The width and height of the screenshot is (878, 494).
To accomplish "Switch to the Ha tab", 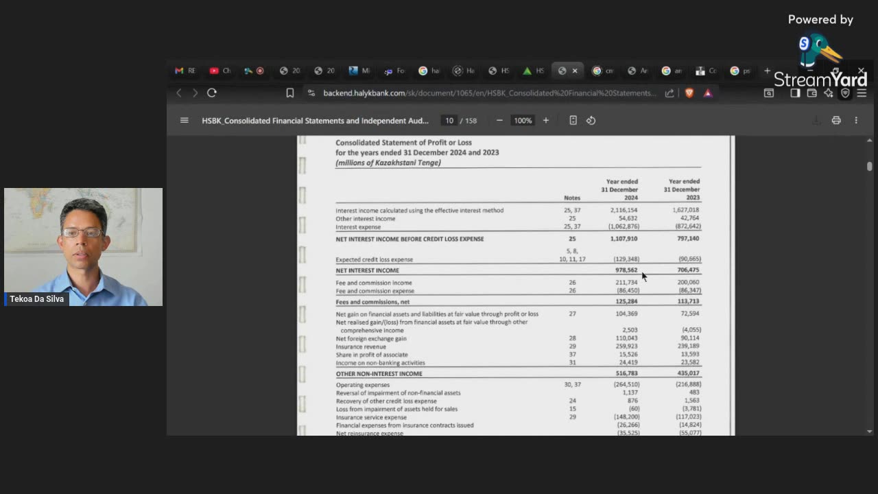I will [x=464, y=71].
